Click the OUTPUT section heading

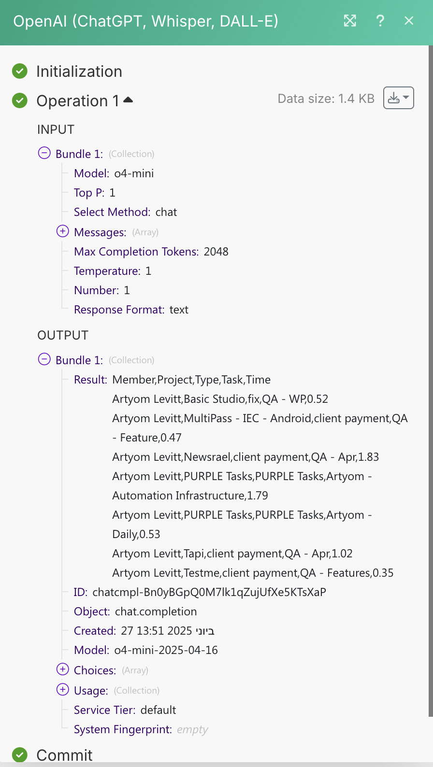click(63, 335)
